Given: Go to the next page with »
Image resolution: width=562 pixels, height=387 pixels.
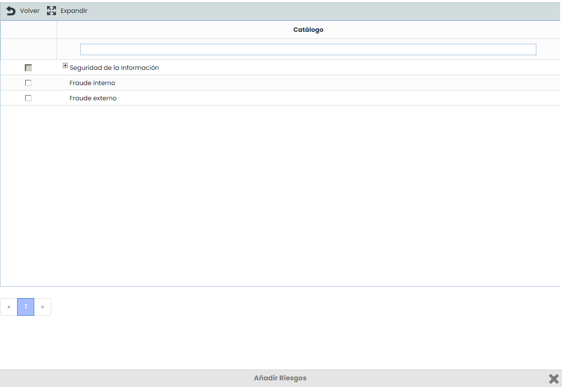Looking at the screenshot, I should coord(42,307).
